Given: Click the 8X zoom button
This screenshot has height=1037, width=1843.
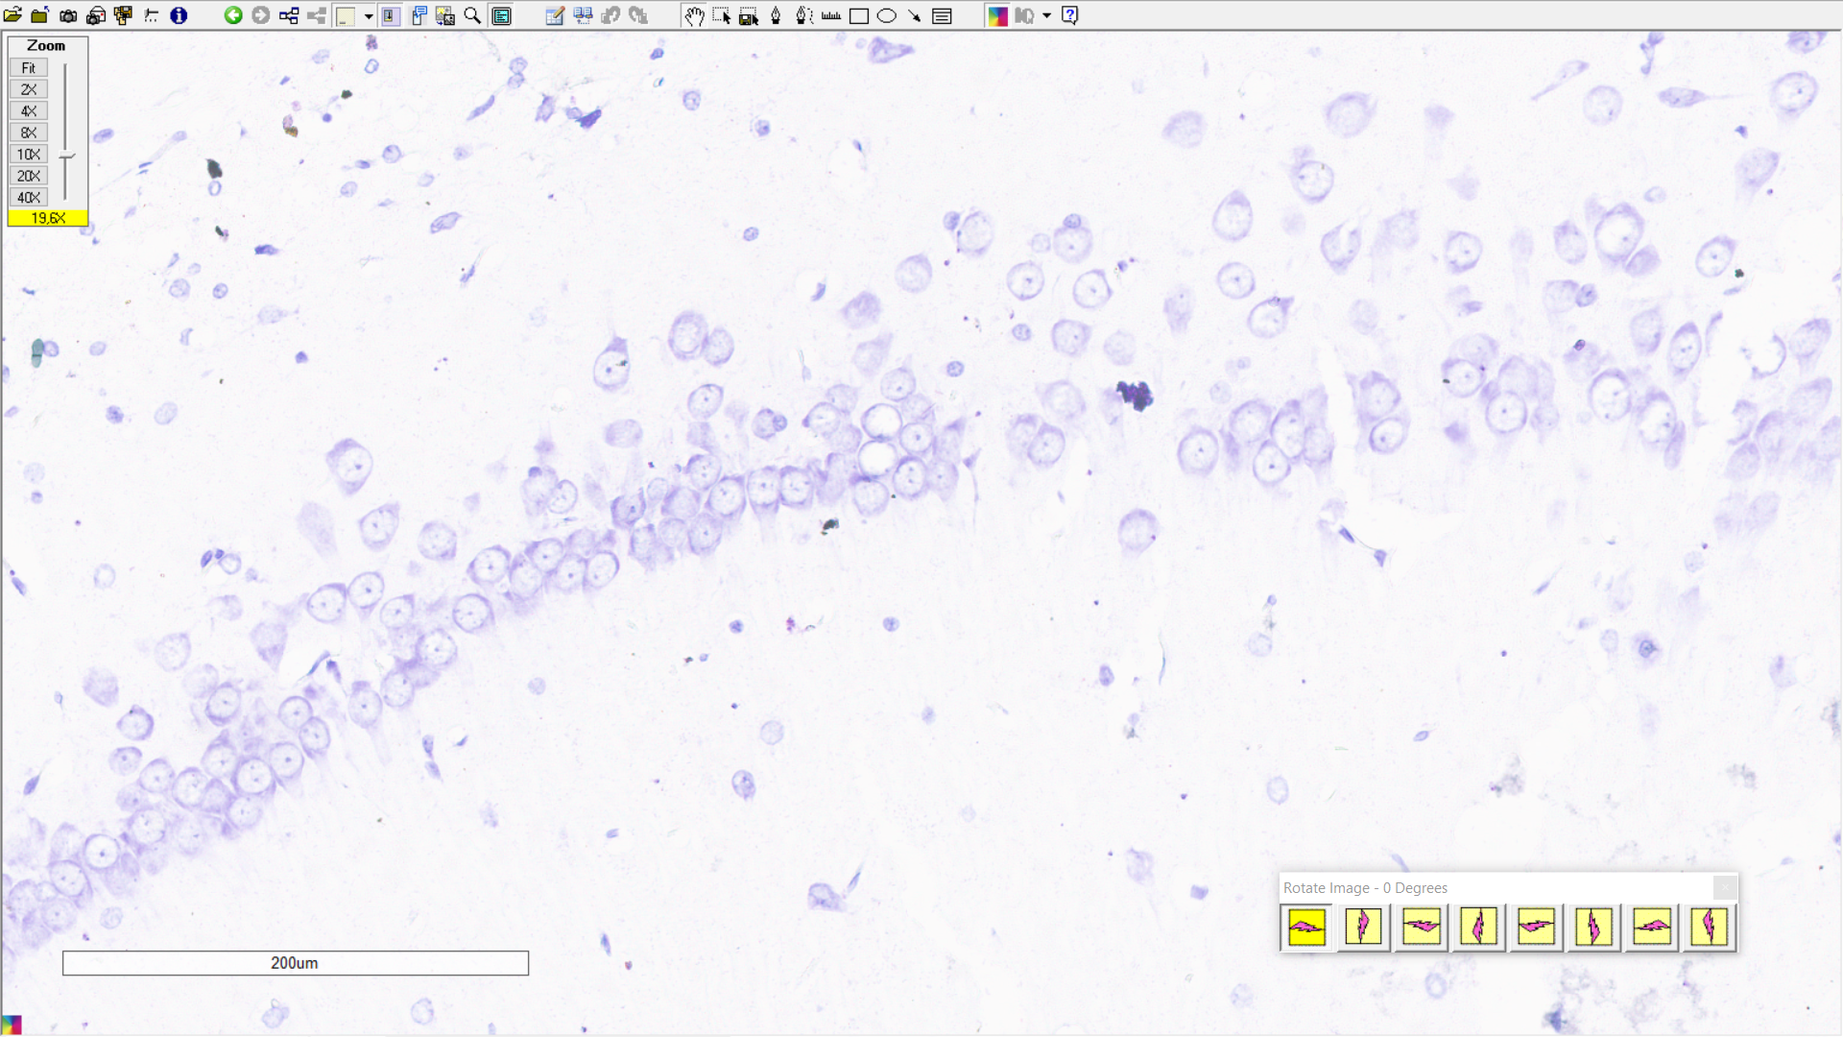Looking at the screenshot, I should click(29, 133).
